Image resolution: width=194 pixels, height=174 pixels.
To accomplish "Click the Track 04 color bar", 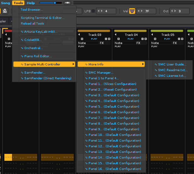I will click(x=130, y=31).
